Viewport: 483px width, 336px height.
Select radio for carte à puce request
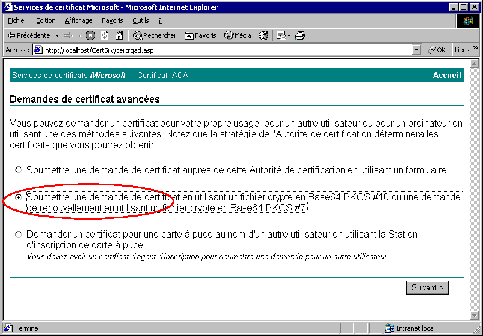coord(19,235)
